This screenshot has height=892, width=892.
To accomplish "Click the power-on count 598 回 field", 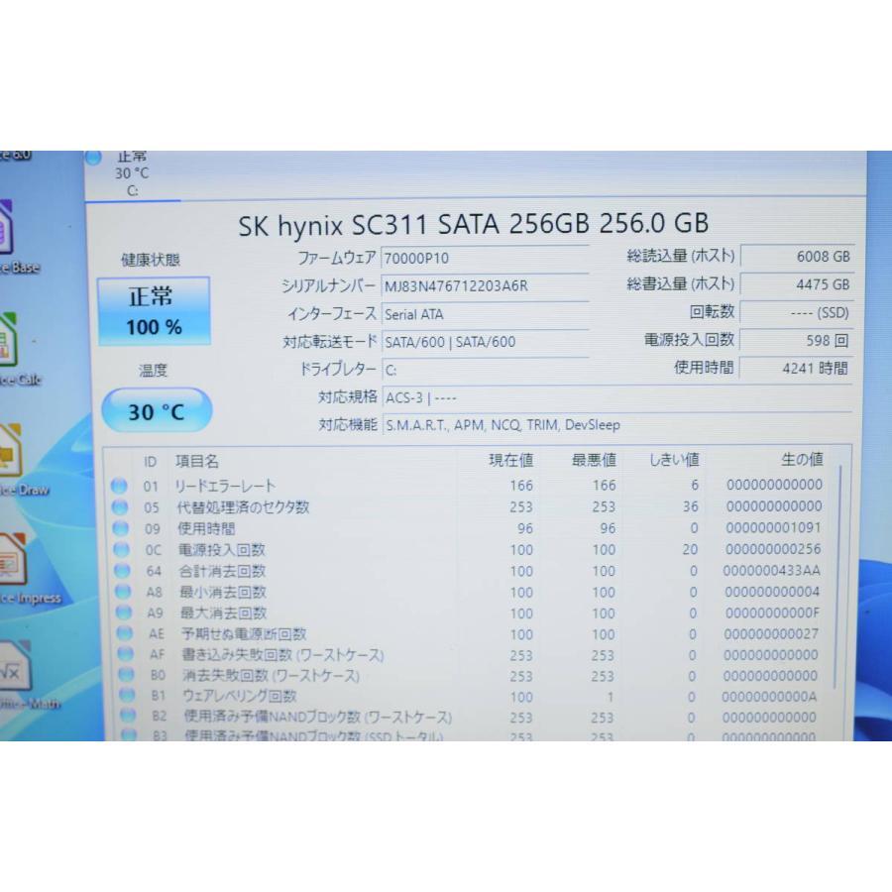I will click(x=796, y=340).
